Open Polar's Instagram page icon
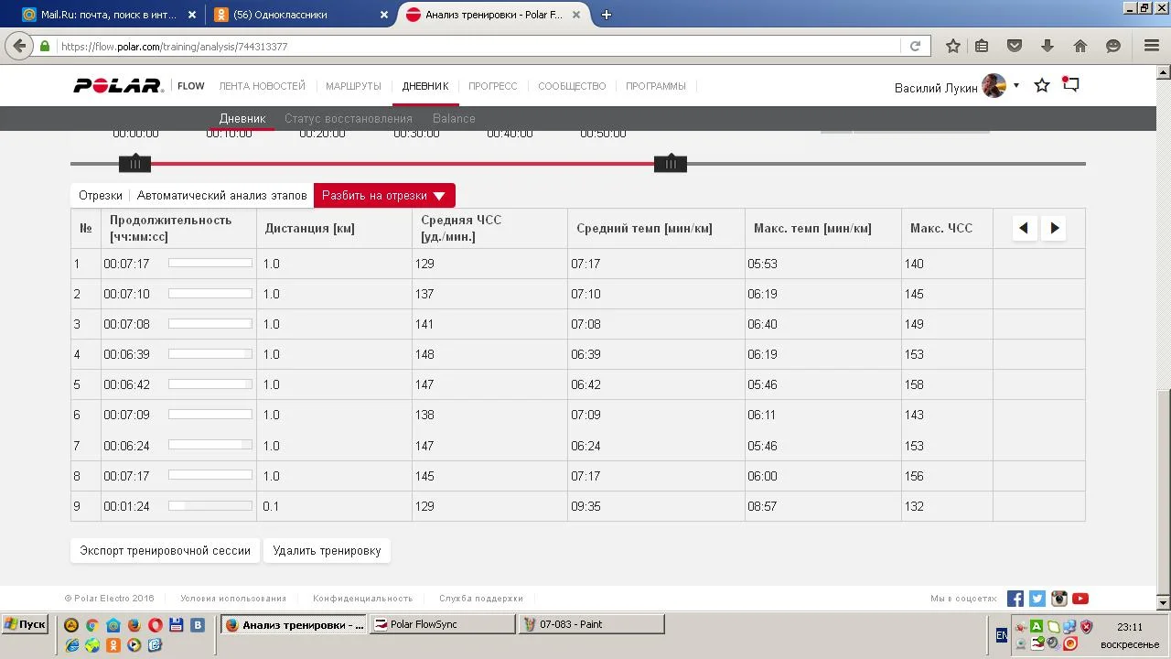Screen dimensions: 1171x659 (1058, 599)
